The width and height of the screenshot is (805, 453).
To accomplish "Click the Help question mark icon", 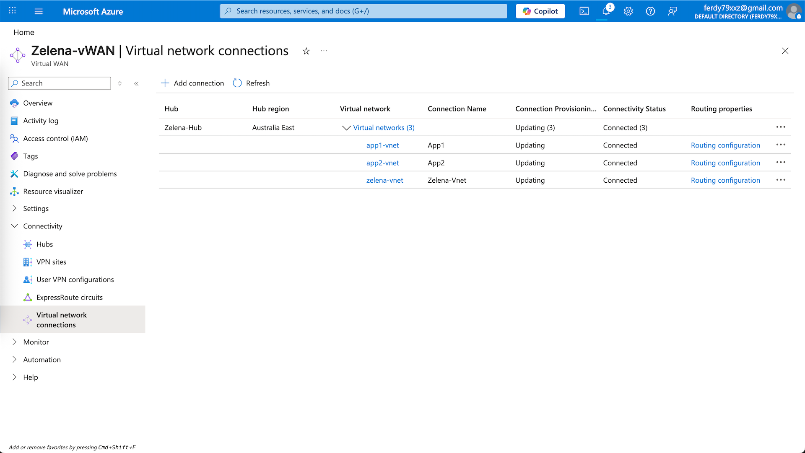I will (x=650, y=11).
